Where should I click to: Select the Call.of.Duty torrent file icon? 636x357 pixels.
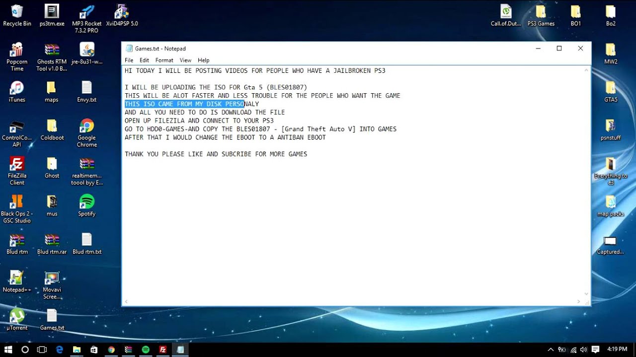[506, 15]
